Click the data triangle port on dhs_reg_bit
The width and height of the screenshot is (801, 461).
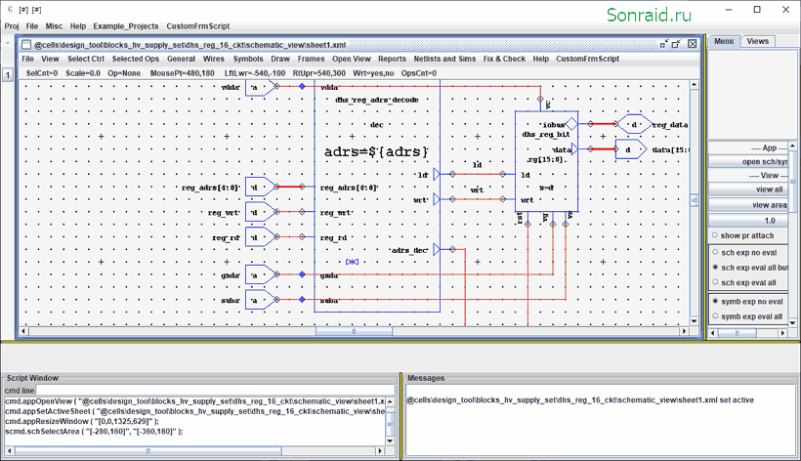coord(574,149)
